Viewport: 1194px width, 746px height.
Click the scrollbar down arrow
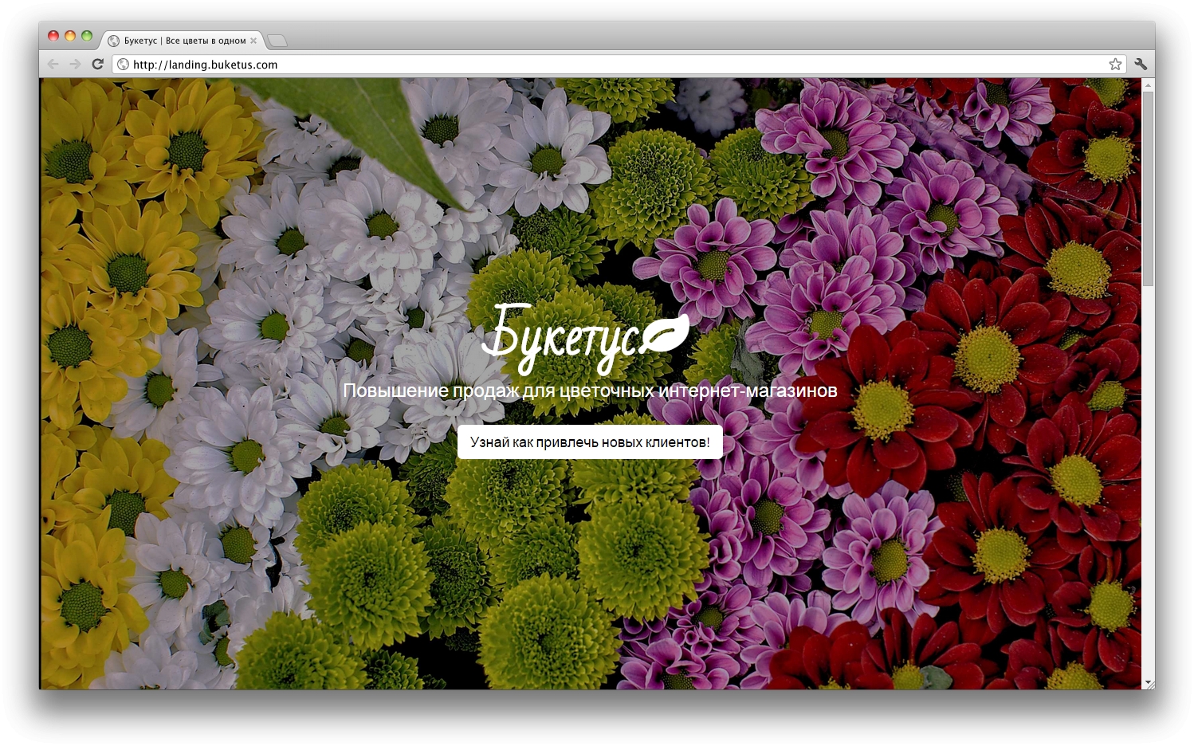(x=1148, y=683)
